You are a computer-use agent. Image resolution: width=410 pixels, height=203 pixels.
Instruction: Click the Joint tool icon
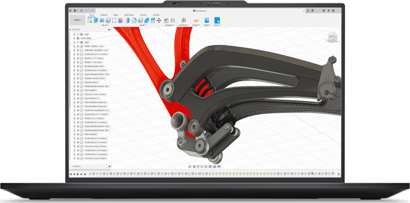pyautogui.click(x=173, y=20)
